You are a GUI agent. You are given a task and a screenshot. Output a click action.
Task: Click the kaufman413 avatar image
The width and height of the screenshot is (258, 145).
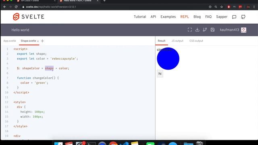(243, 30)
